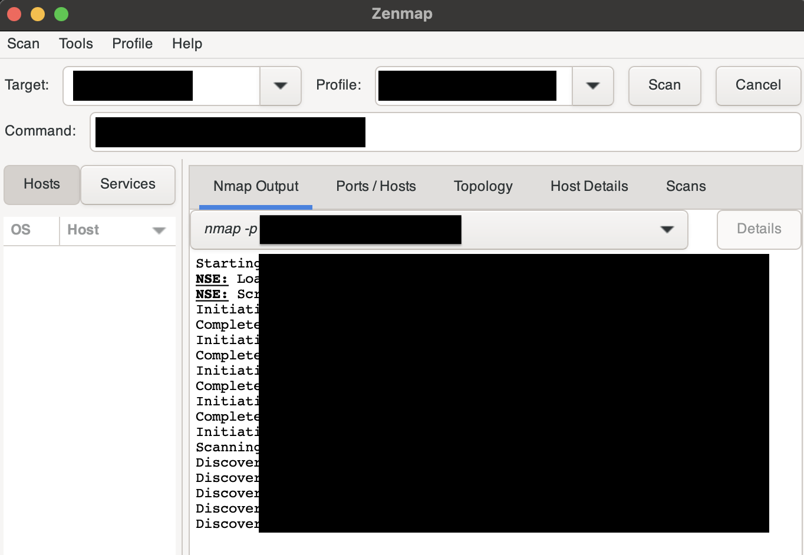Image resolution: width=804 pixels, height=555 pixels.
Task: Switch to Scans tab
Action: click(686, 187)
